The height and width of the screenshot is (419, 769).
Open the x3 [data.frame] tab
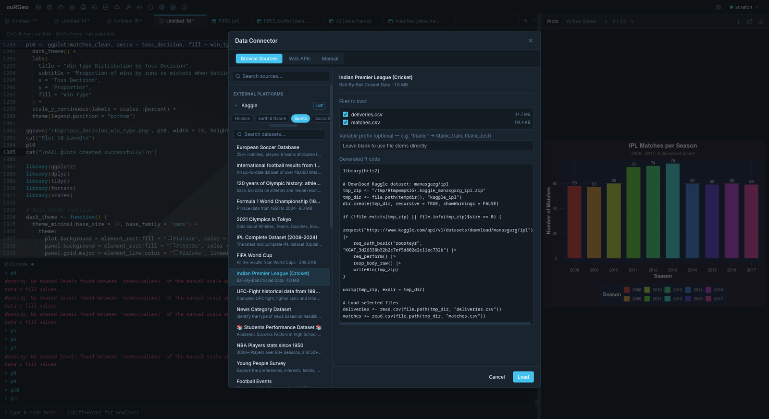point(353,21)
